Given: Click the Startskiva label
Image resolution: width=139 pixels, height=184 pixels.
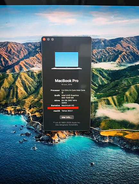Looking at the screenshot, I should [56, 106].
